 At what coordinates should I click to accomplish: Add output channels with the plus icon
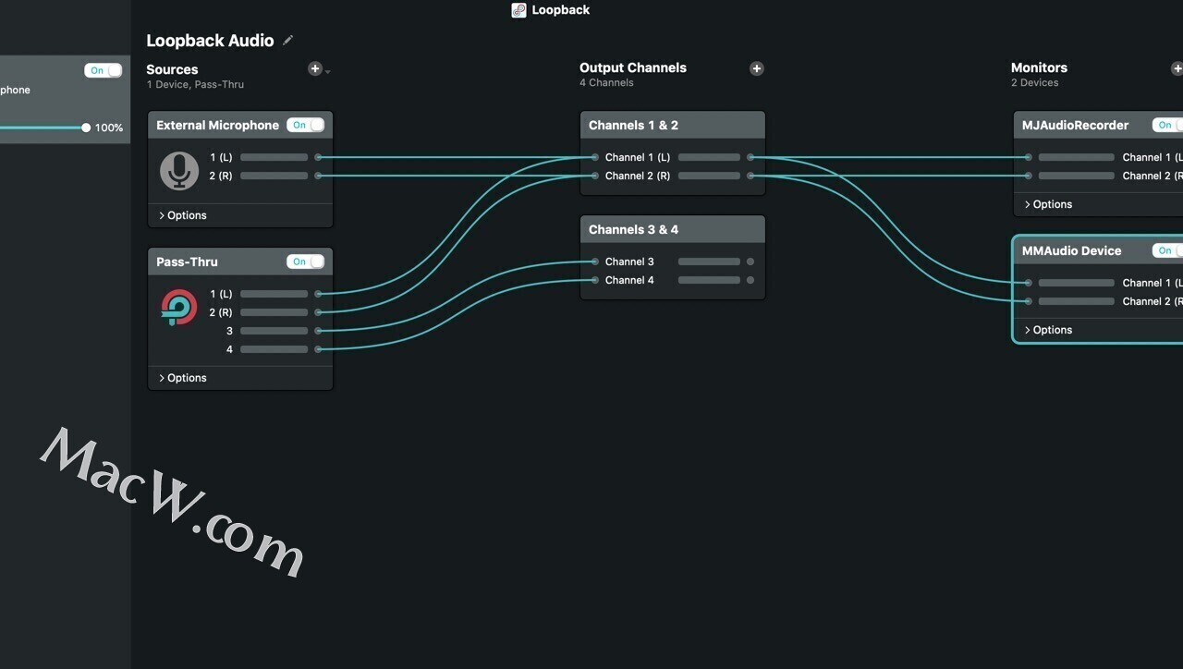tap(757, 68)
